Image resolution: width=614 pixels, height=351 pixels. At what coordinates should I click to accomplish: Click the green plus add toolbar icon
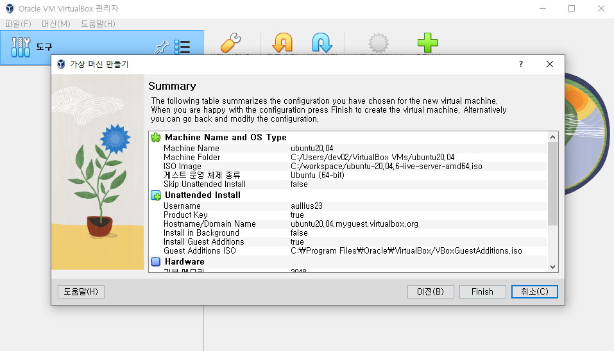point(427,43)
